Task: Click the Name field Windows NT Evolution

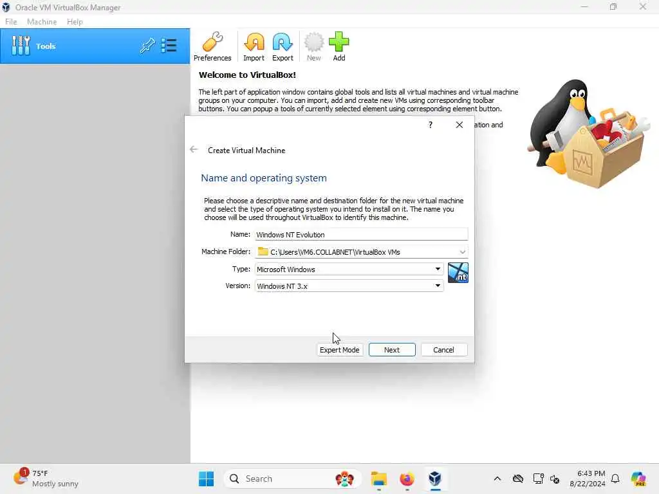Action: pyautogui.click(x=362, y=234)
